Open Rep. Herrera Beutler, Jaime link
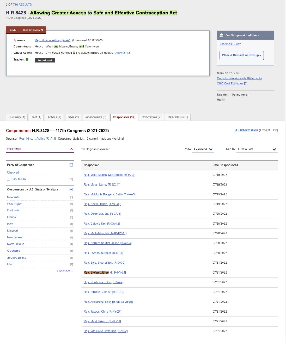 coord(108,243)
